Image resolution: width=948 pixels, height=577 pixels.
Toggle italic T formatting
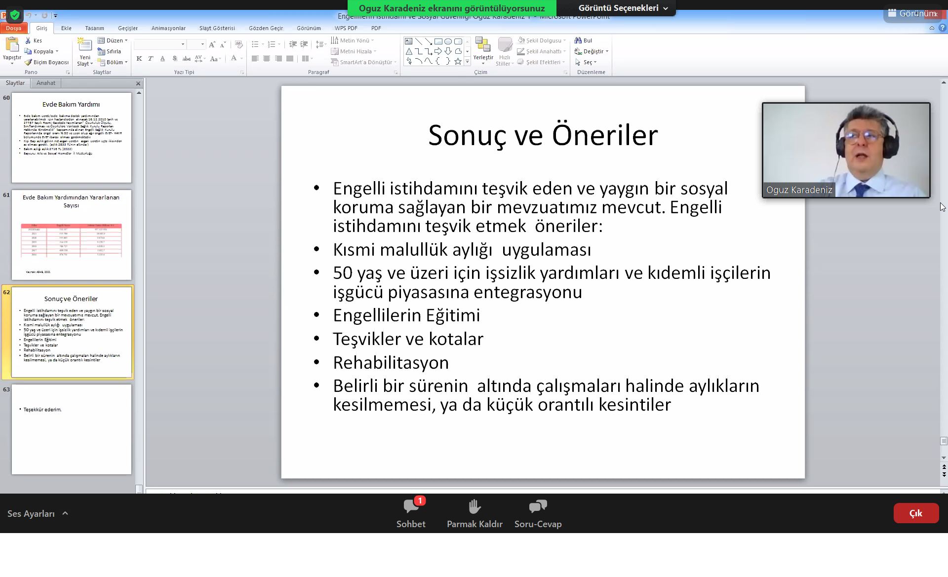click(x=151, y=59)
